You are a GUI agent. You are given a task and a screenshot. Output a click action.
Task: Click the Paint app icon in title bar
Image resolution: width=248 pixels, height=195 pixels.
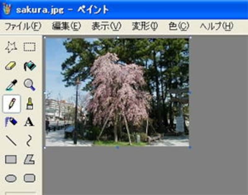7,9
